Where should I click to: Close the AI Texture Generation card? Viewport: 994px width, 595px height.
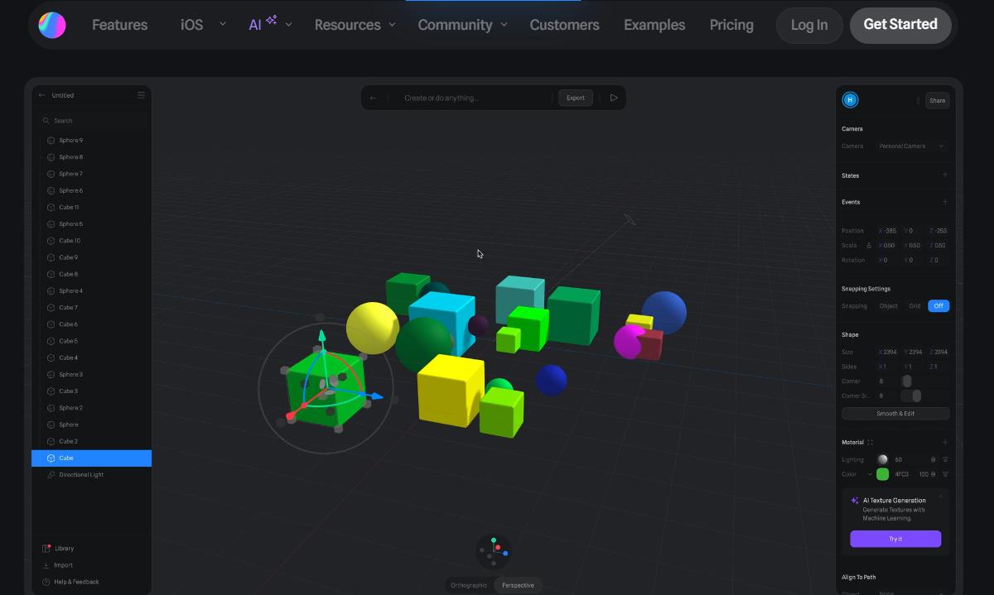click(x=941, y=497)
